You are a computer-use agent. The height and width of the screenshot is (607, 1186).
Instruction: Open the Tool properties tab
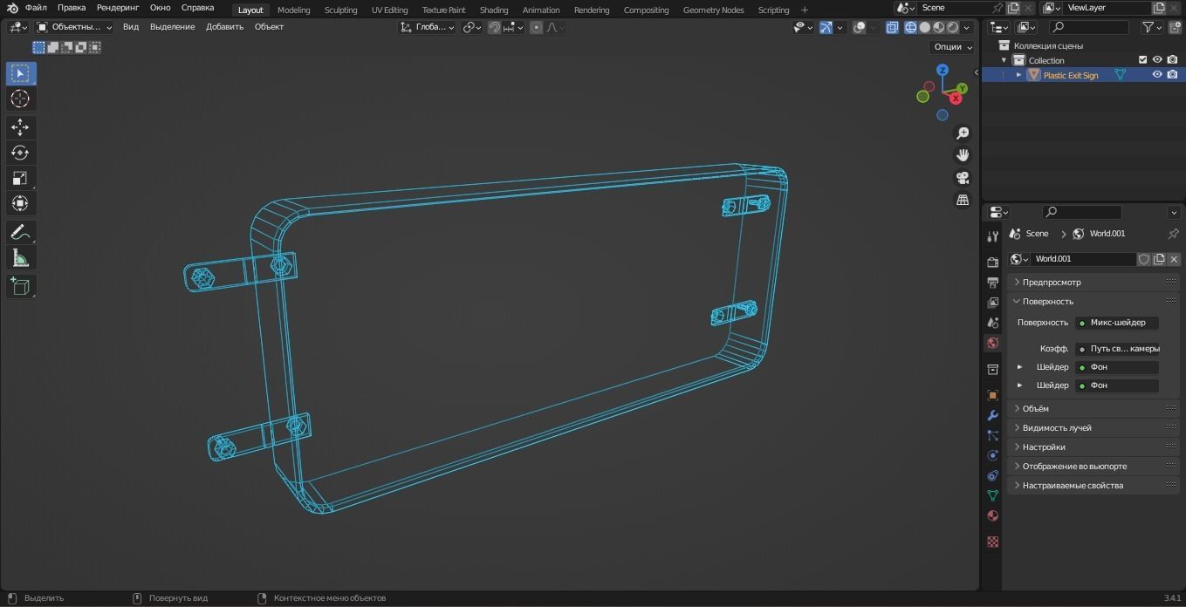pos(992,236)
